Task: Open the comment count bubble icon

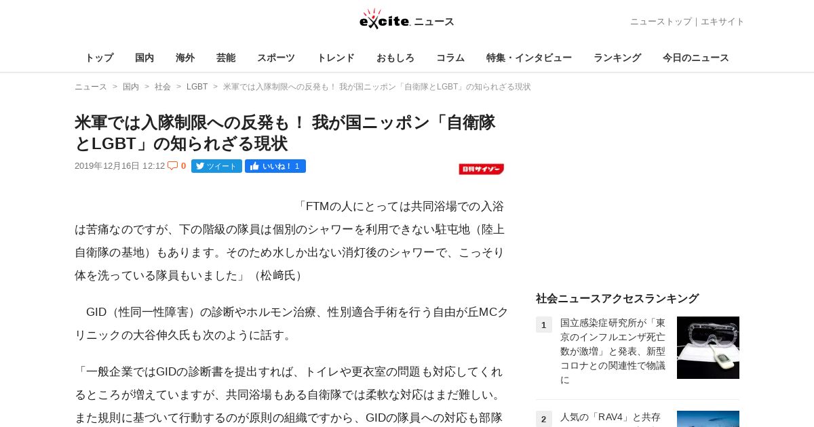Action: tap(173, 165)
